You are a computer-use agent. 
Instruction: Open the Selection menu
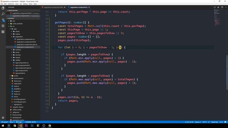[x=11, y=4]
